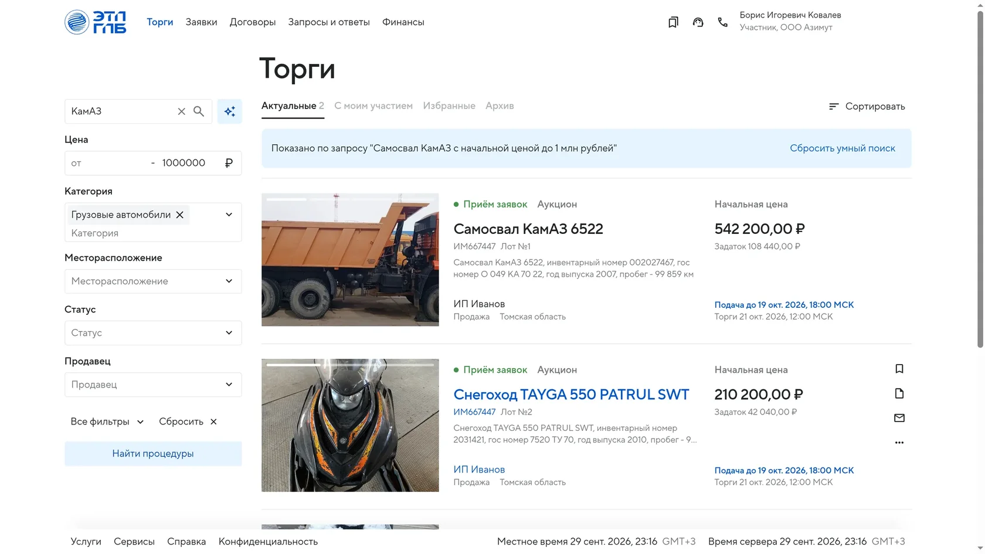Viewport: 985px width, 554px height.
Task: Click the phone icon in the header
Action: click(722, 22)
